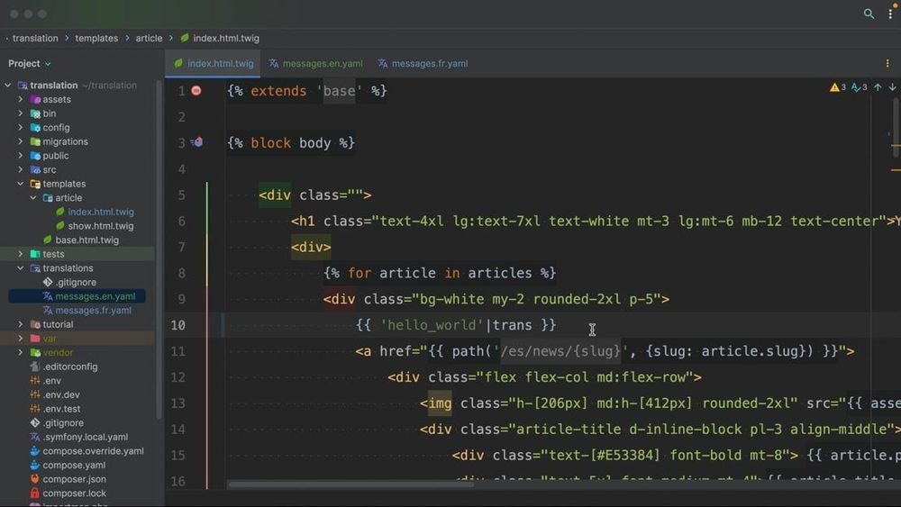Click the for keyword on line 8
This screenshot has width=901, height=507.
[359, 273]
